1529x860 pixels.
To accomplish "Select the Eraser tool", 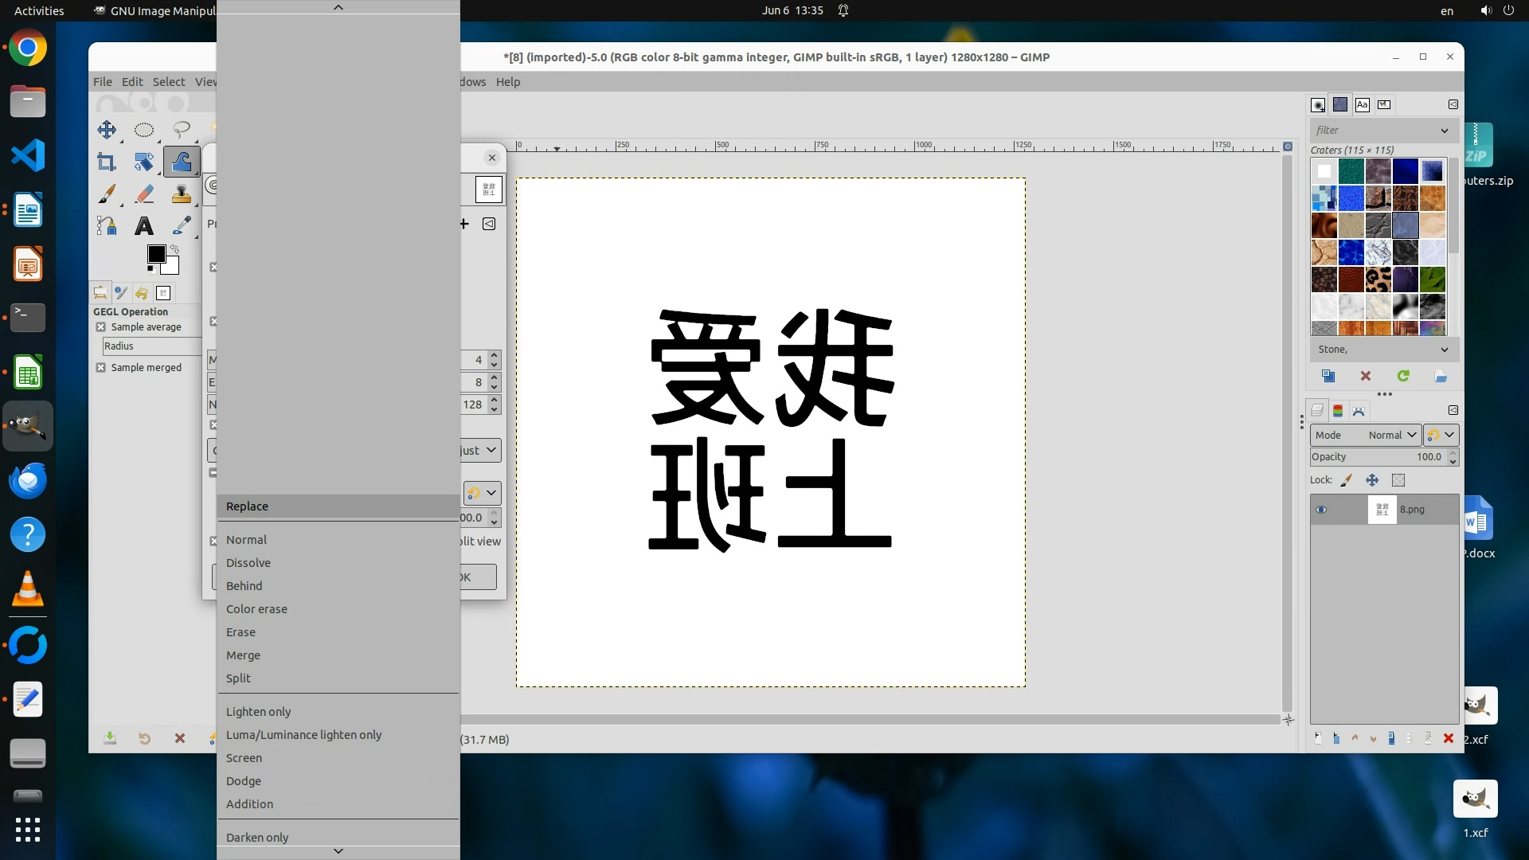I will pyautogui.click(x=144, y=194).
